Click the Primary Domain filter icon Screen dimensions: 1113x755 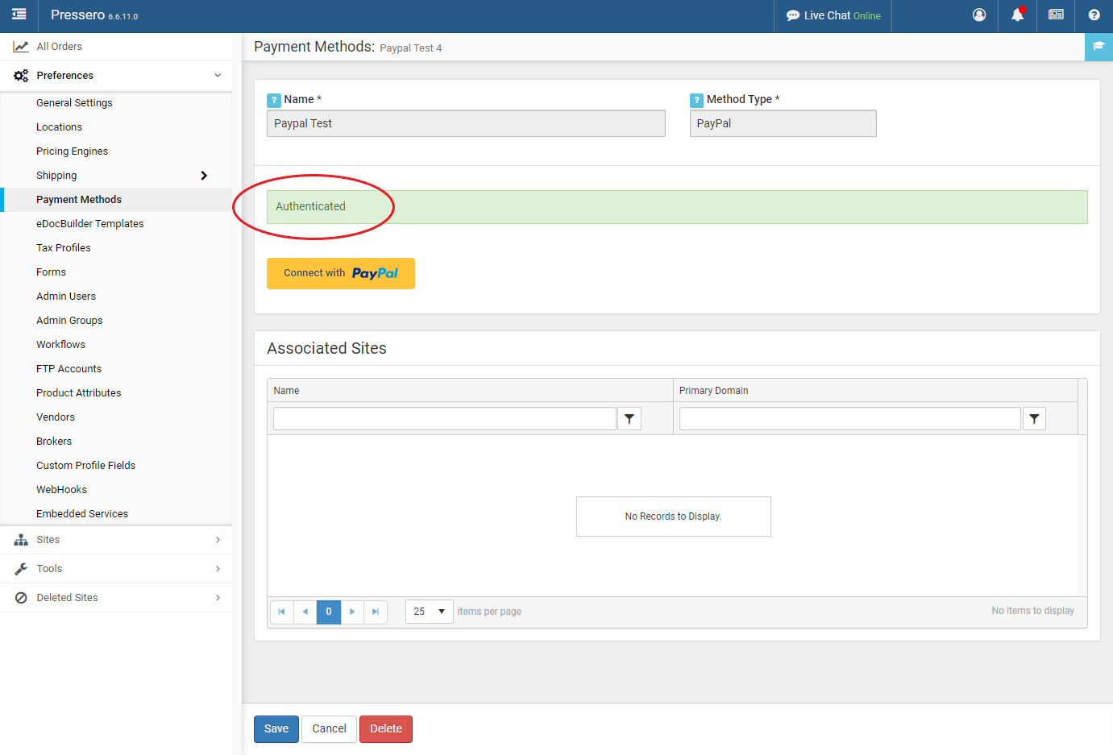tap(1034, 419)
